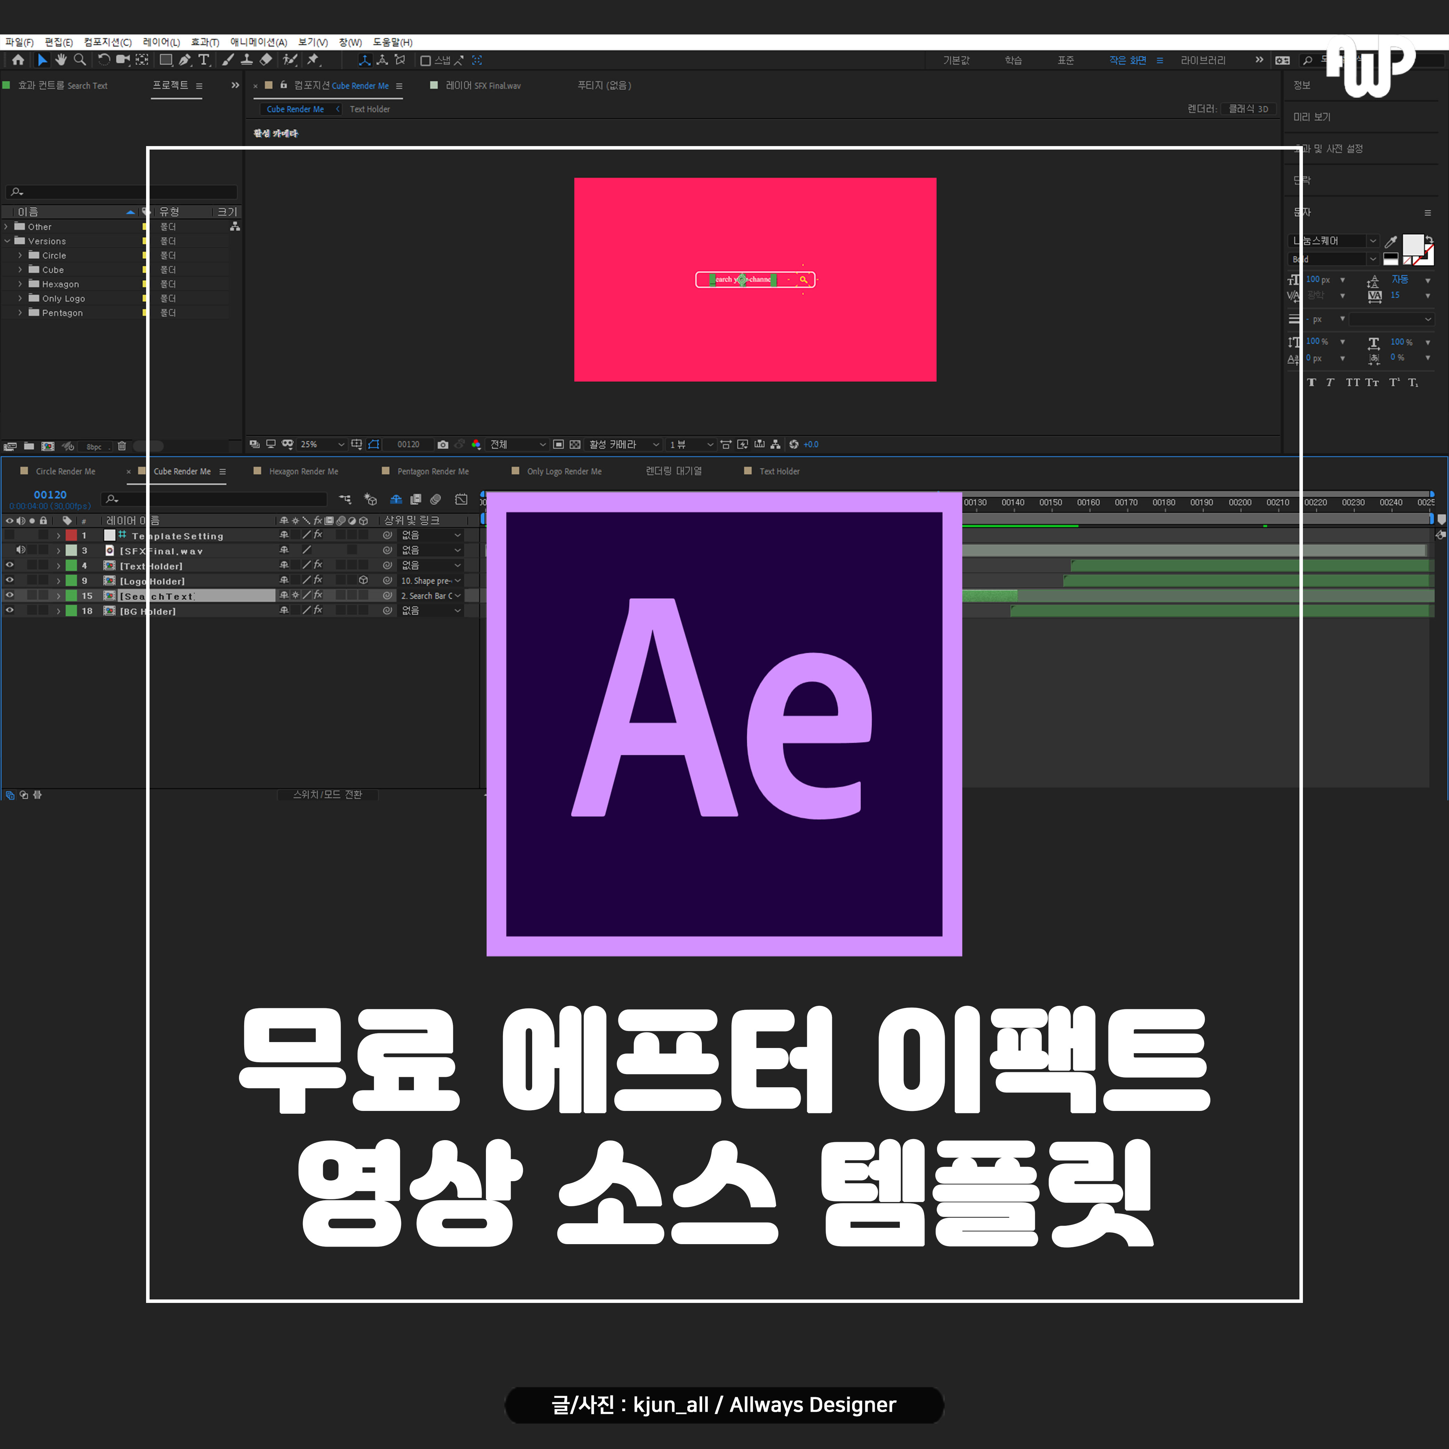Select the Rotation tool
This screenshot has width=1449, height=1449.
point(104,60)
